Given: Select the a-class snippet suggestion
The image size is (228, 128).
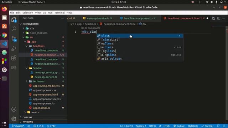Looking at the screenshot, I should point(140,47).
